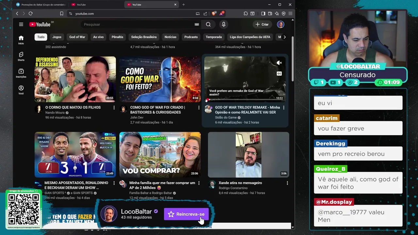Open the on-screen keyboard icon in search box

click(x=197, y=24)
